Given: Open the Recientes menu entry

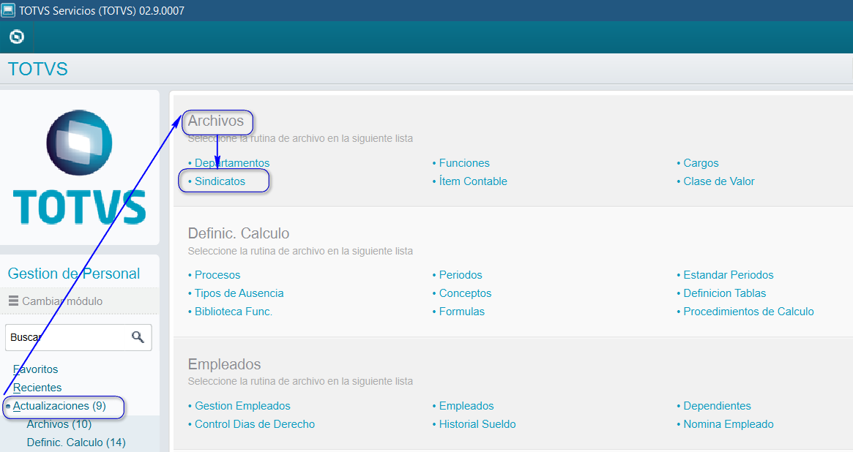Looking at the screenshot, I should coord(37,388).
